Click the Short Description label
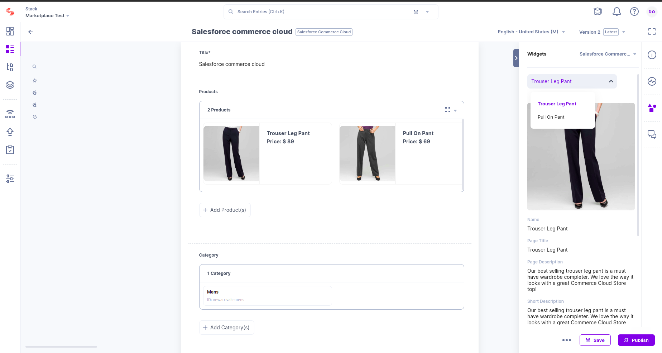The width and height of the screenshot is (662, 353). [x=546, y=301]
